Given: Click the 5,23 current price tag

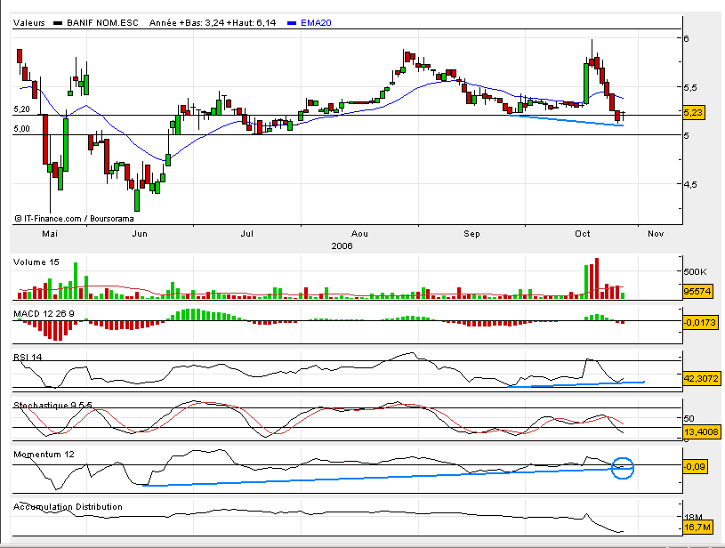Looking at the screenshot, I should 693,112.
